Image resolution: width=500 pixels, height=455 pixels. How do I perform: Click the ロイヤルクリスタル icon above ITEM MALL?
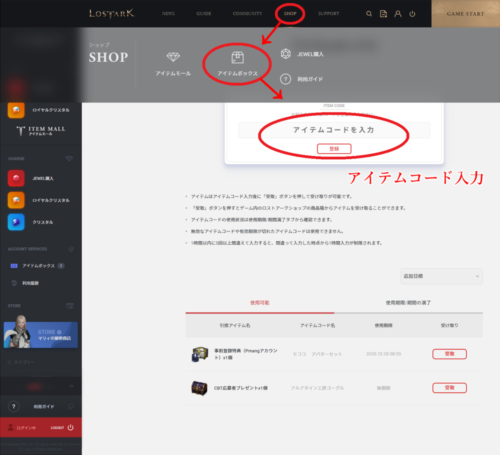tap(16, 110)
